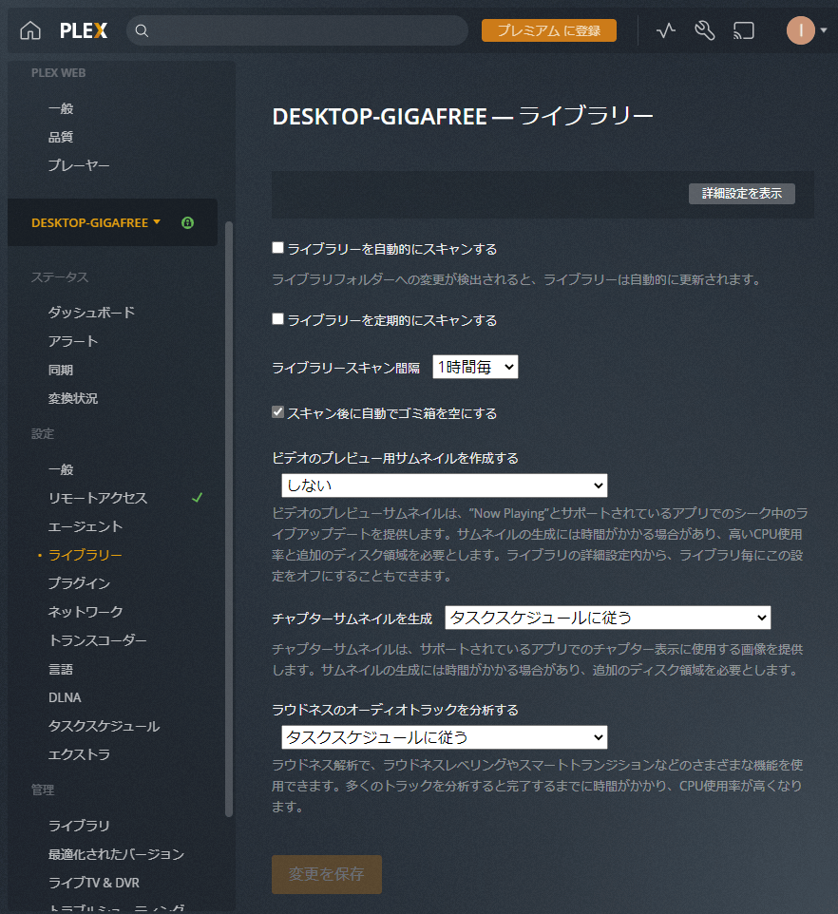Open ライブラリ under 管理

pos(79,826)
